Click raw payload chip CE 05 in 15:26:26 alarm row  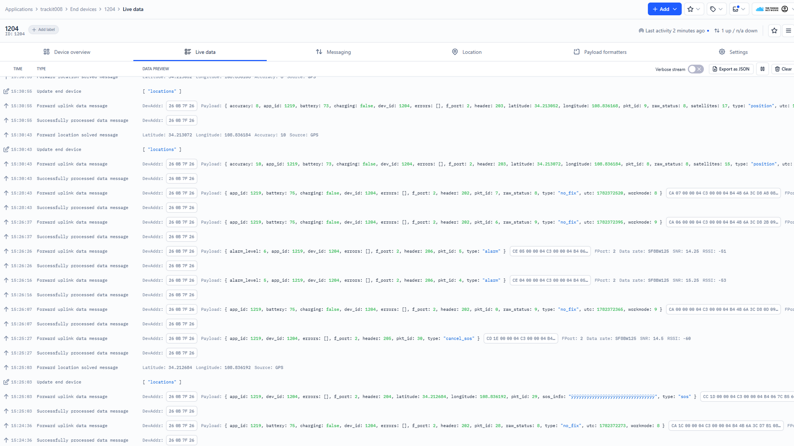[x=550, y=251]
